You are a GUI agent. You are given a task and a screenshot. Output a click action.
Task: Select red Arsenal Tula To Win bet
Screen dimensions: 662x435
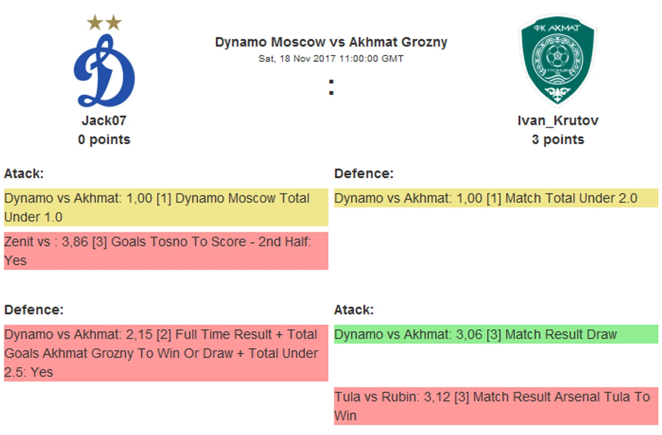[x=496, y=406]
